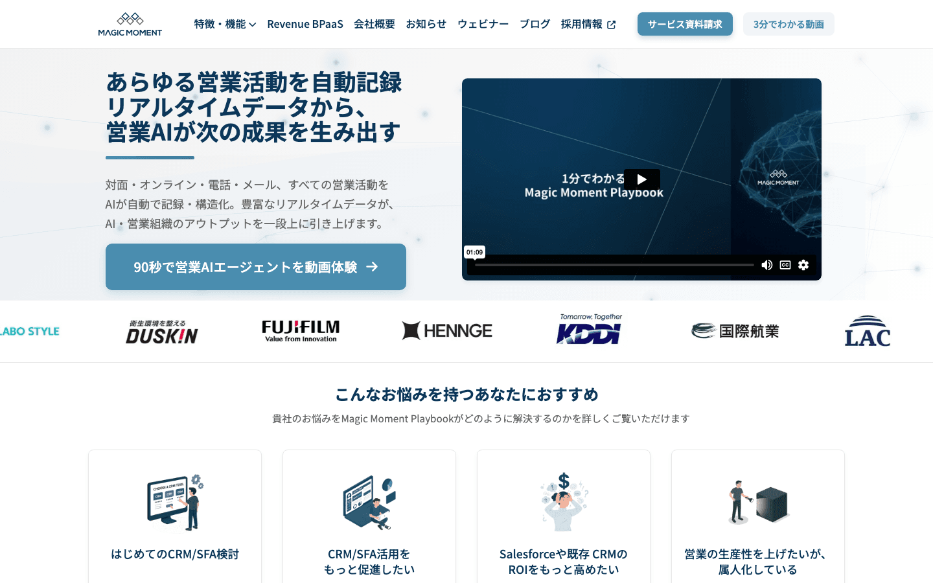The height and width of the screenshot is (583, 933).
Task: Click the LAC logo
Action: pyautogui.click(x=868, y=331)
